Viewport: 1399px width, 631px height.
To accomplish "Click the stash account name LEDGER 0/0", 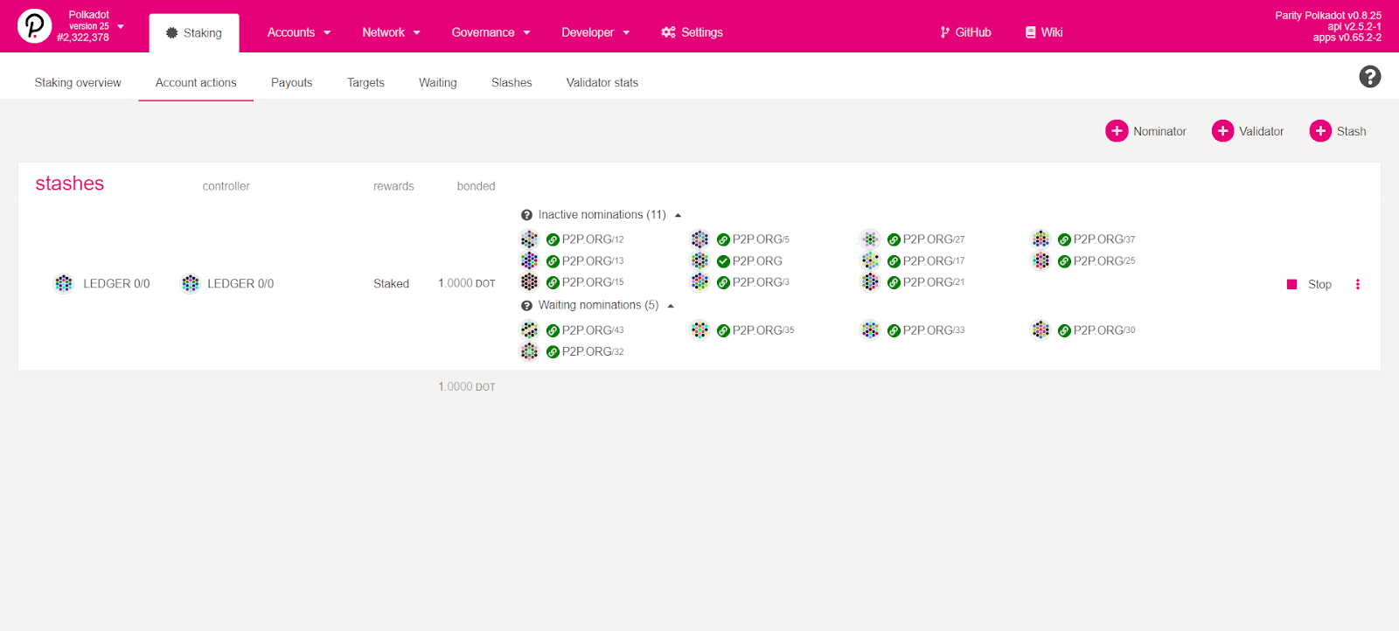I will tap(116, 283).
